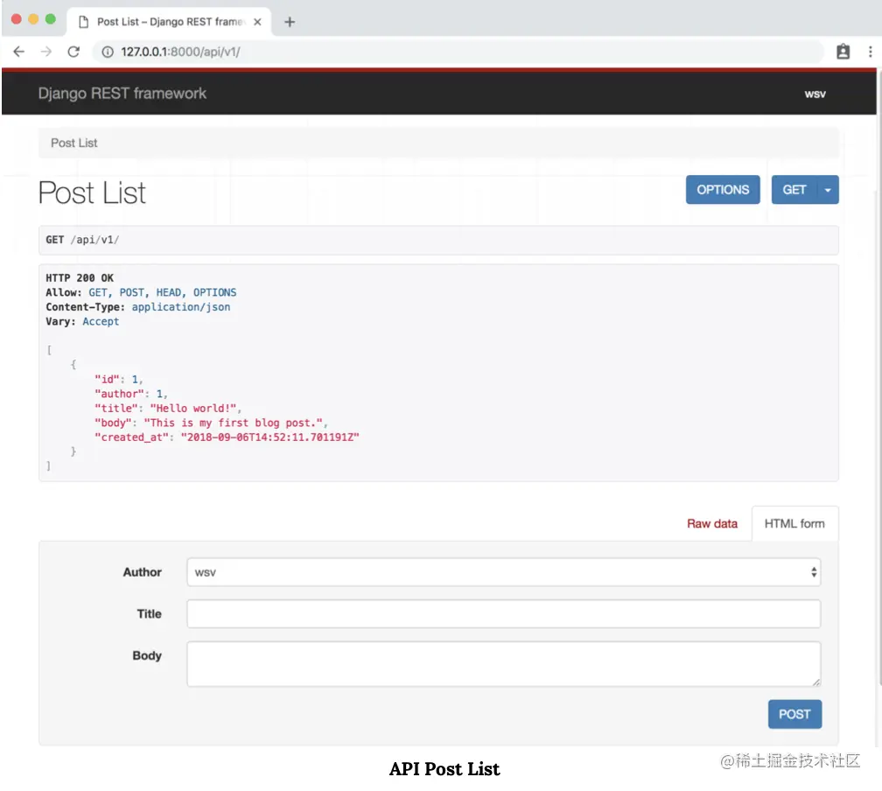Select the Post List – Django REST framework tab
Image resolution: width=882 pixels, height=791 pixels.
[169, 22]
